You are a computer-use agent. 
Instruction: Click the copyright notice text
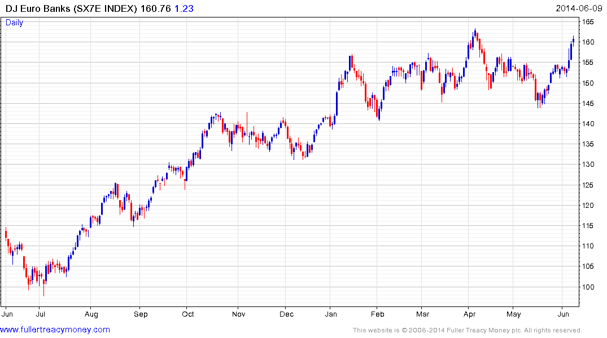468,330
